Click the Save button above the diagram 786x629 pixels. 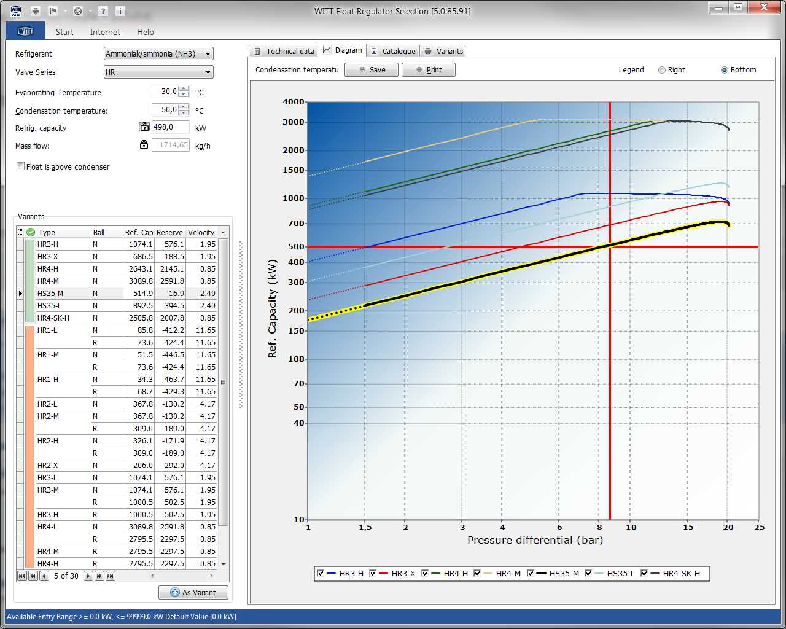[x=372, y=70]
